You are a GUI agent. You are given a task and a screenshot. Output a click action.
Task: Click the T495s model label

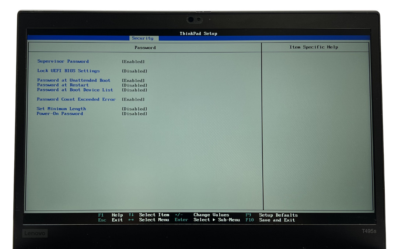(x=369, y=231)
